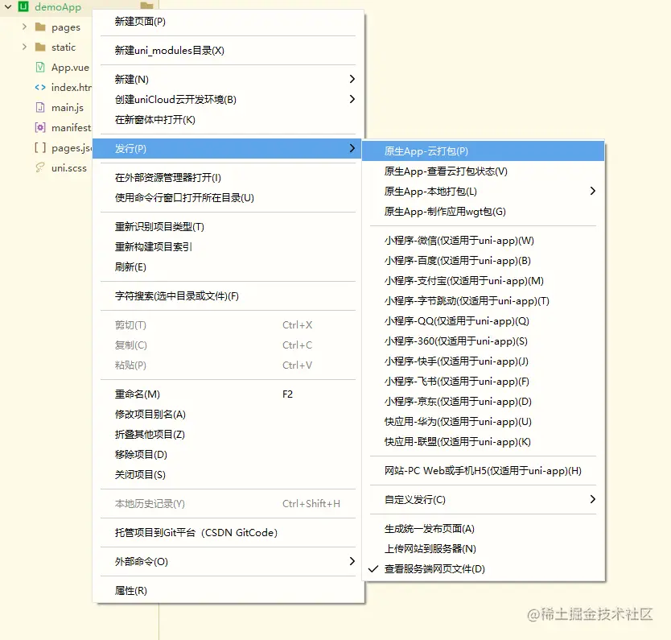The height and width of the screenshot is (640, 671).
Task: Click 使用命令行窗口打开所在目录(U)
Action: tap(228, 198)
